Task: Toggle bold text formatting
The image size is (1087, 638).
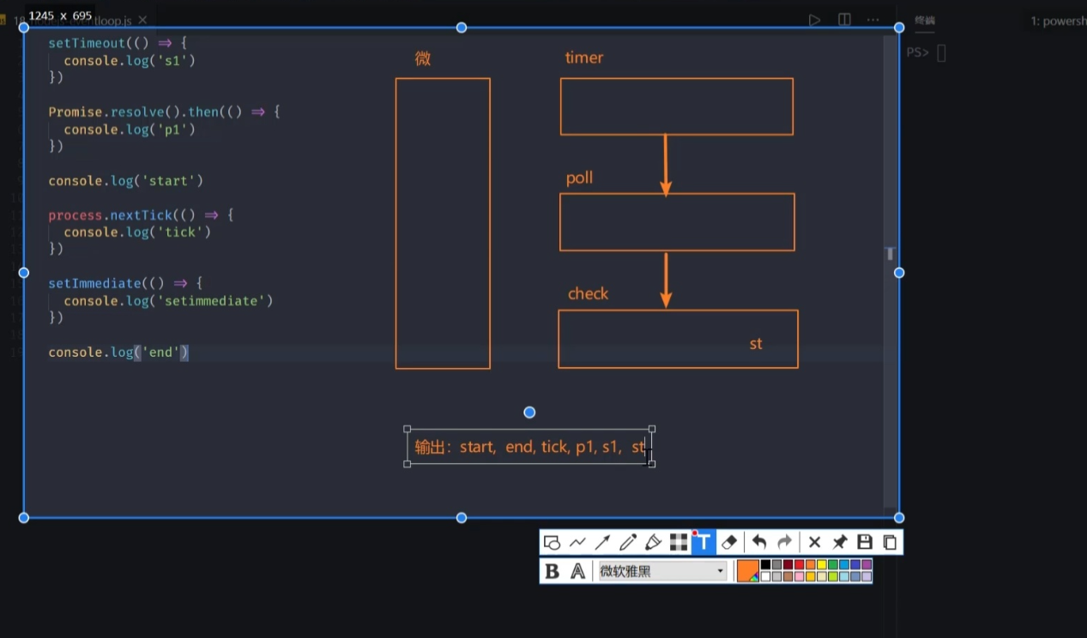Action: 553,571
